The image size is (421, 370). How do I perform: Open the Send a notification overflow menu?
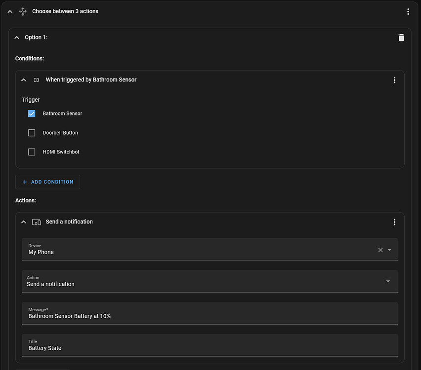click(394, 222)
